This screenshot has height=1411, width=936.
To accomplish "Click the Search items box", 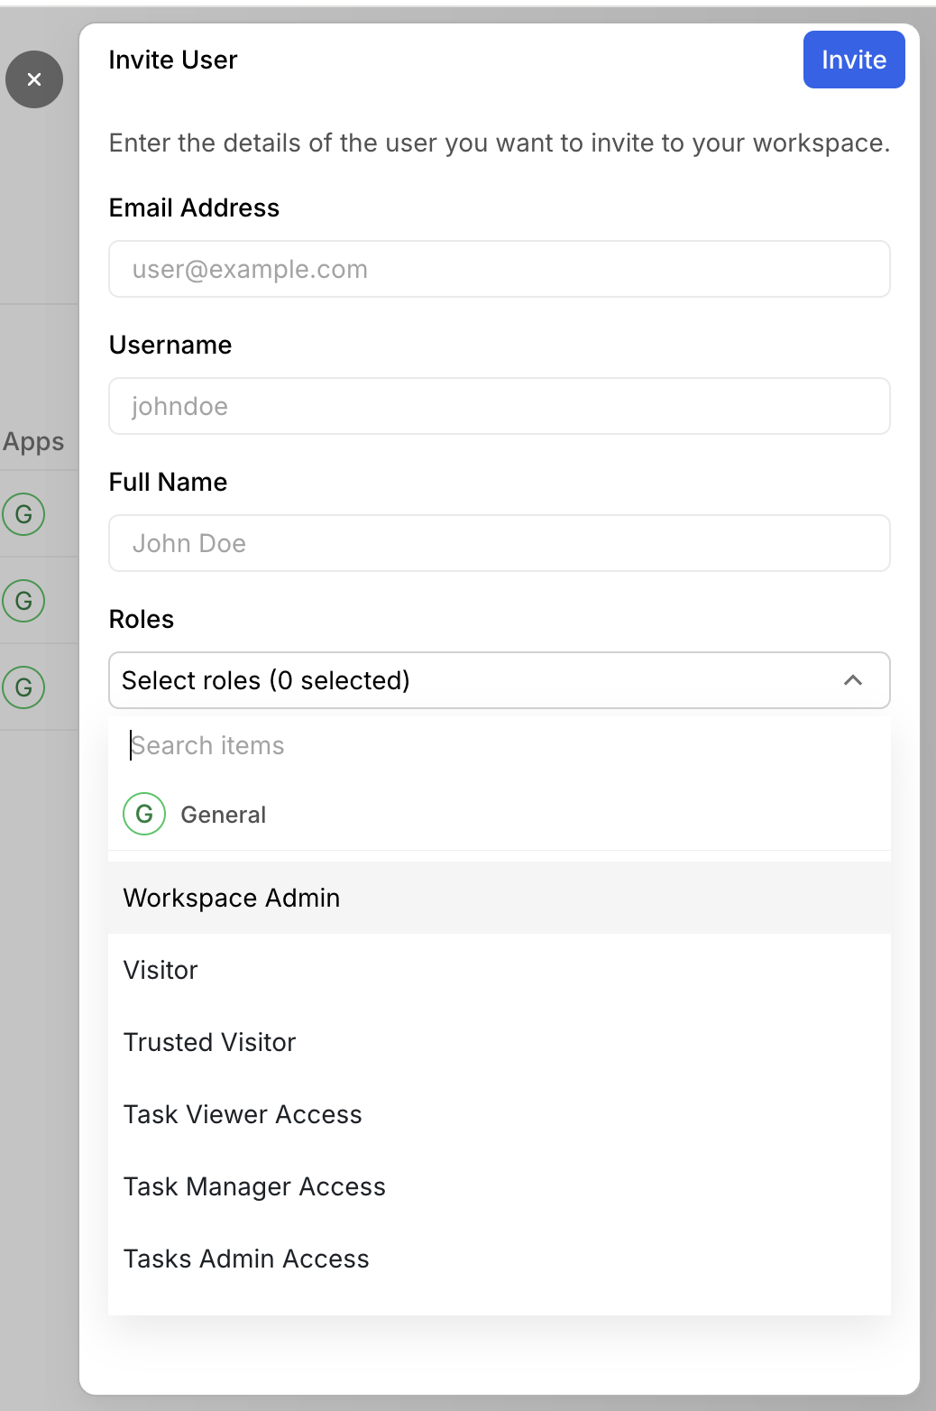I will point(499,745).
